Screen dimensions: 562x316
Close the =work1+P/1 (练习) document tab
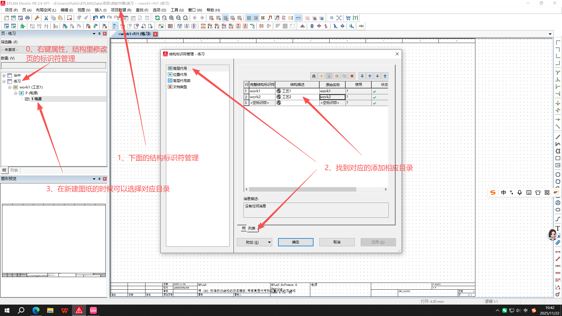155,34
